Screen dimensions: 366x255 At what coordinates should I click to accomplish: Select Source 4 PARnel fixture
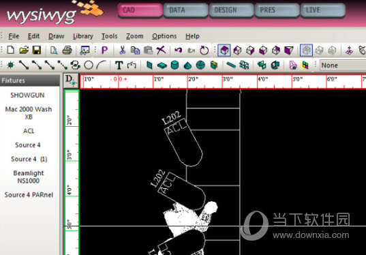tap(29, 195)
